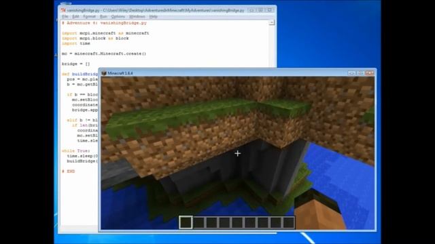Screen dimensions: 435x244
Task: Click the 'mc = minecraft.Minecraft.create()' line
Action: point(104,54)
